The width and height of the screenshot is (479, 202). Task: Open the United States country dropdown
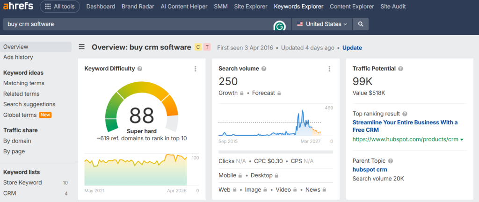pos(322,24)
